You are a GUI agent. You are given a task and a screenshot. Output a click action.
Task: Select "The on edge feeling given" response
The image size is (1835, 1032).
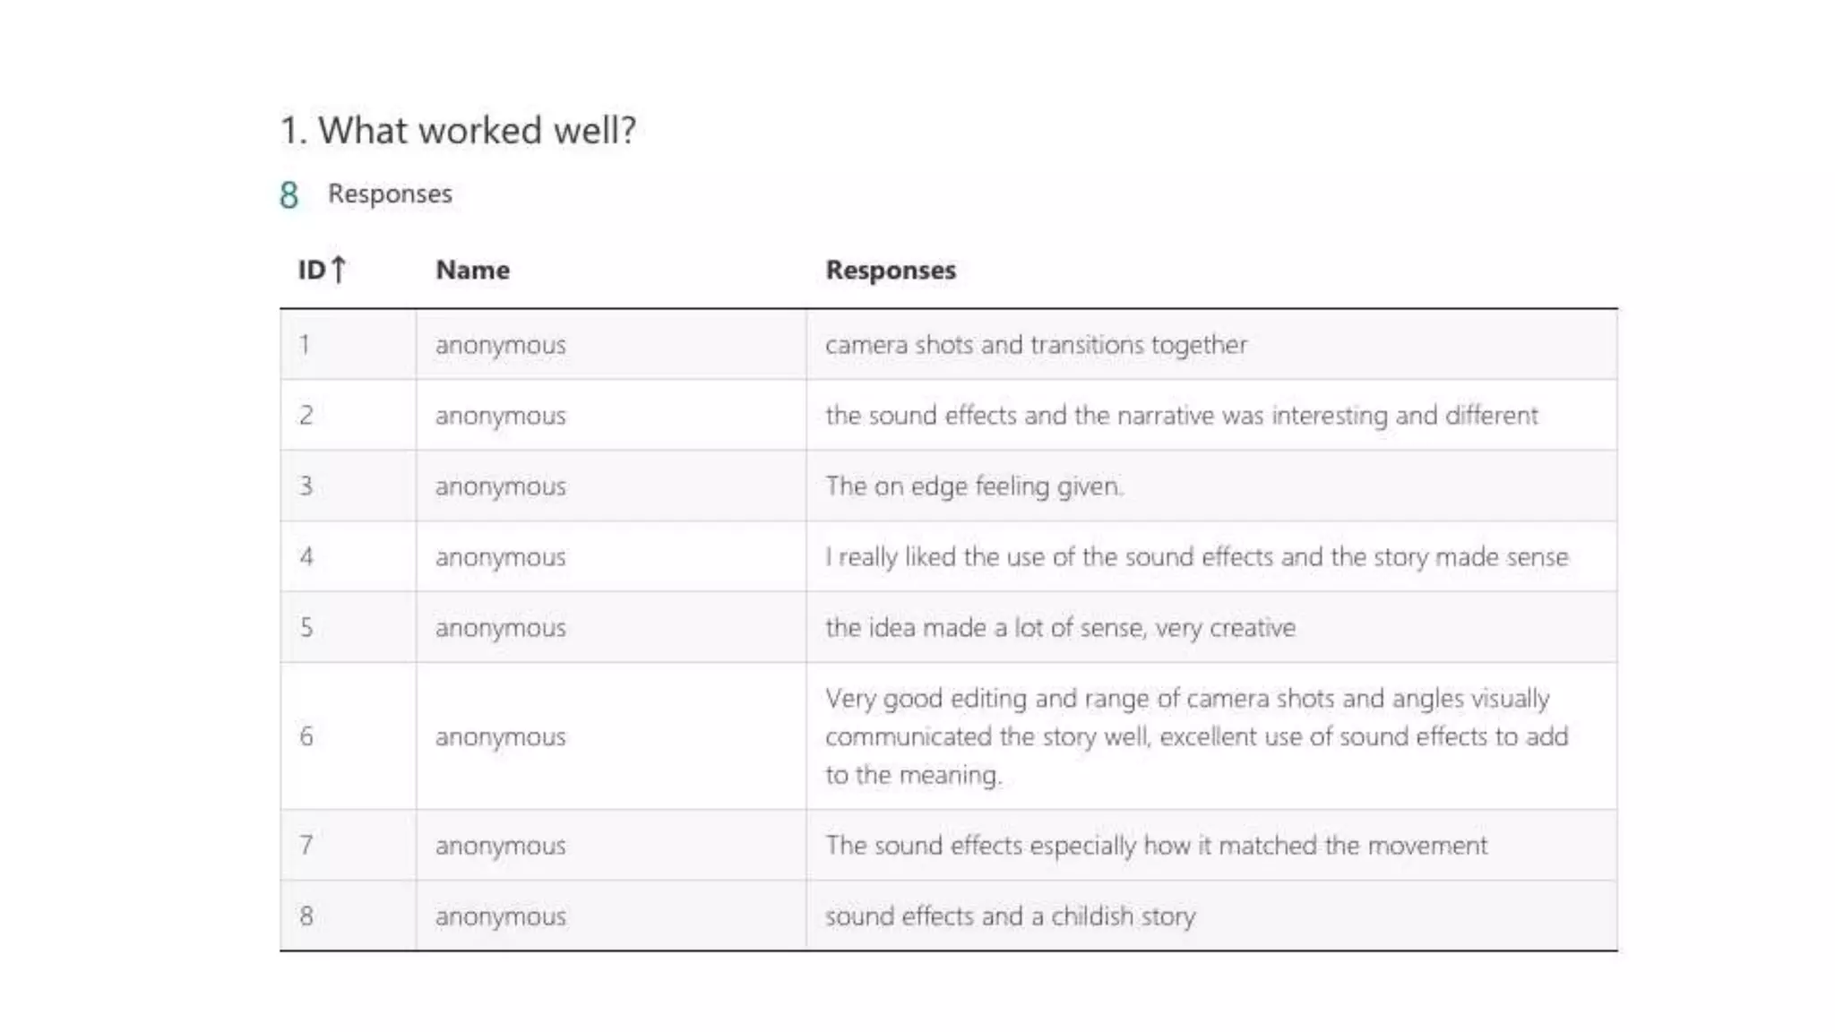[973, 486]
